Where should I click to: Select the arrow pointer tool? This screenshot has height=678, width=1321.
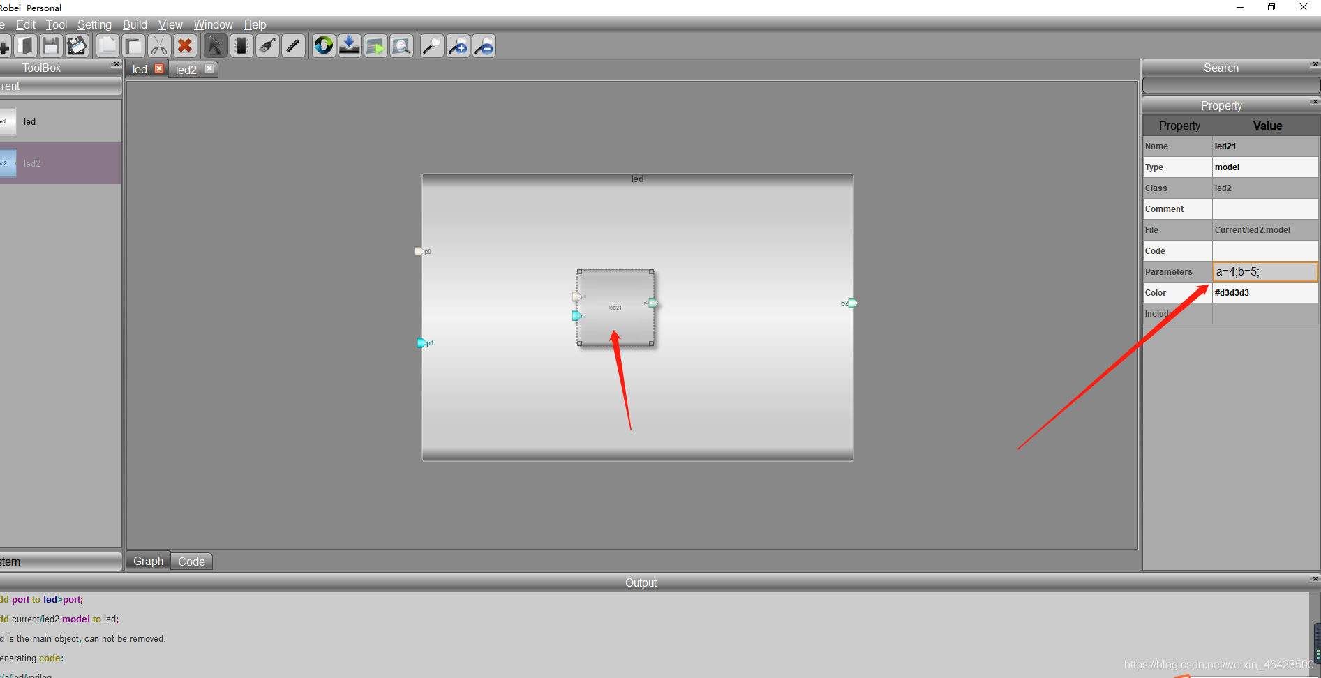[216, 46]
